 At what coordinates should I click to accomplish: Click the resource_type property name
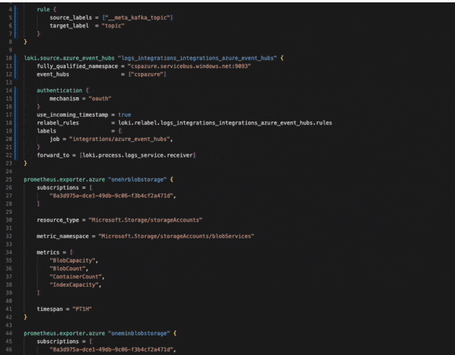(x=58, y=220)
